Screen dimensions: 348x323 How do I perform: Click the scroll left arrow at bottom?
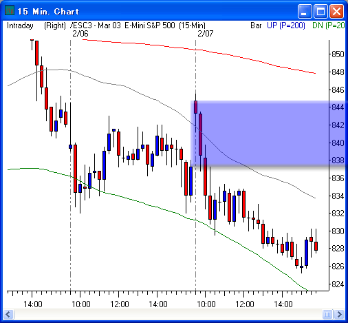(9, 314)
